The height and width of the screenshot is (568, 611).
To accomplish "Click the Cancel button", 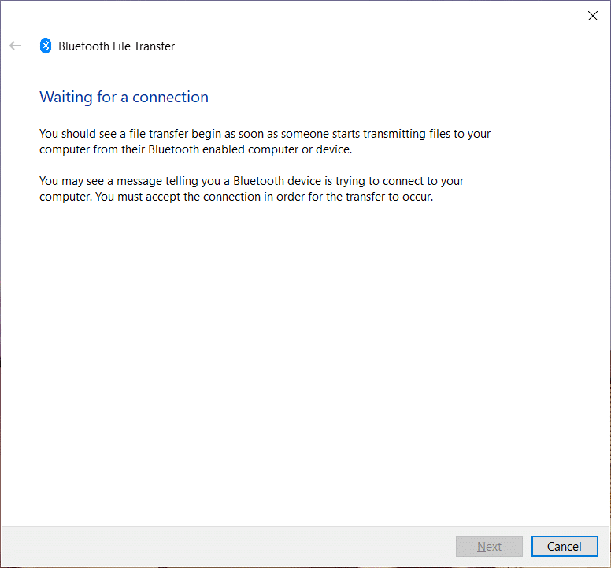I will click(565, 546).
